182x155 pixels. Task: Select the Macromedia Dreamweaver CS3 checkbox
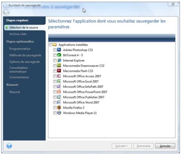(x=55, y=66)
